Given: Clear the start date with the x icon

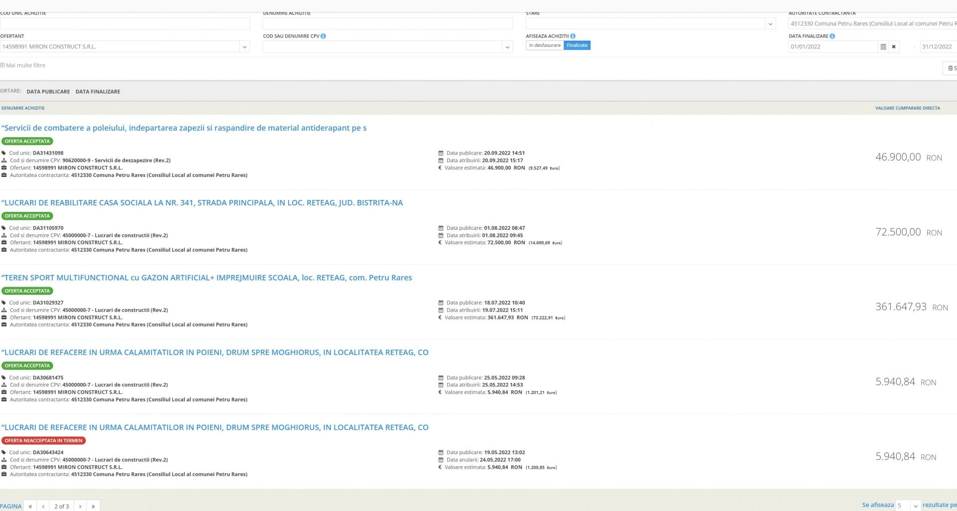Looking at the screenshot, I should [x=894, y=47].
